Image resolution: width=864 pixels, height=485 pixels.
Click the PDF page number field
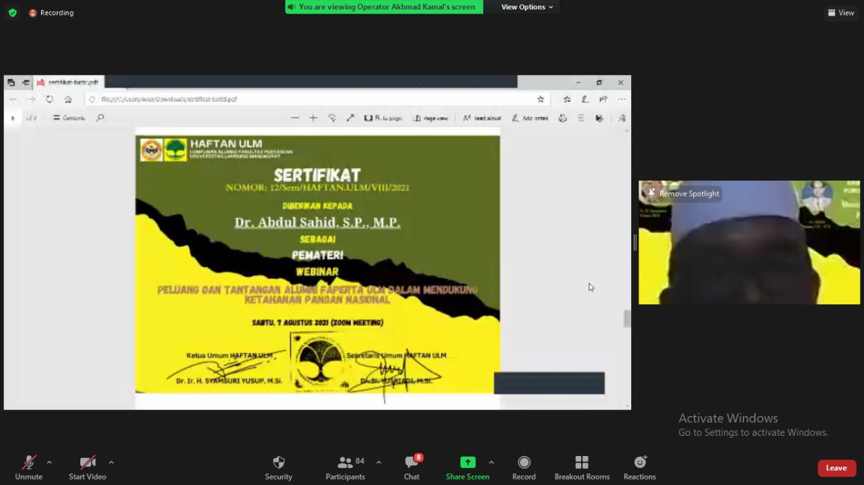(13, 118)
